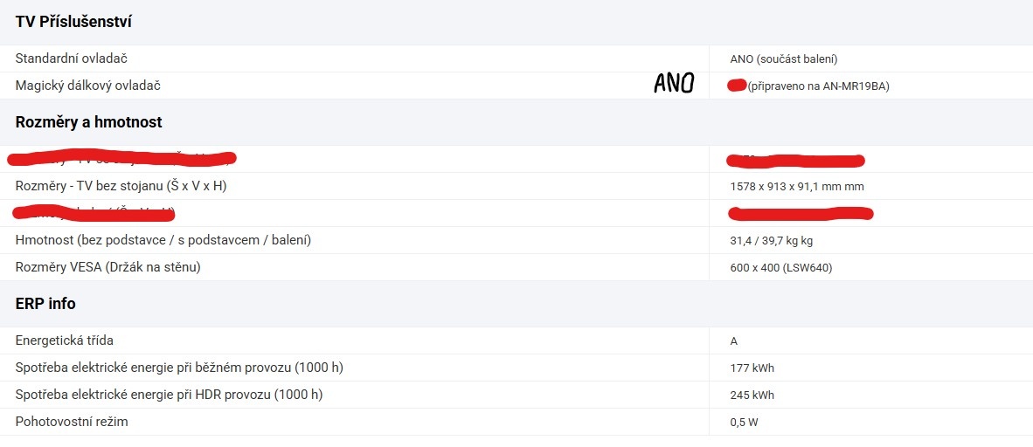Select the Energetická třída row label
This screenshot has height=447, width=1033.
click(65, 340)
